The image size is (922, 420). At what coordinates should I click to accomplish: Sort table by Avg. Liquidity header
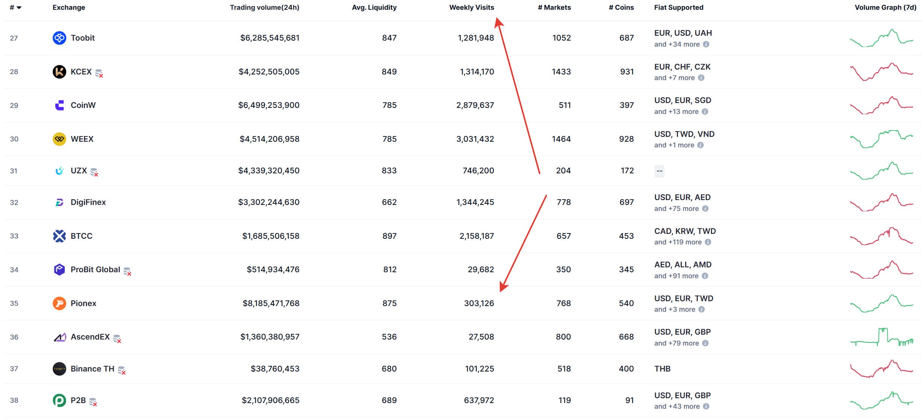[x=374, y=7]
